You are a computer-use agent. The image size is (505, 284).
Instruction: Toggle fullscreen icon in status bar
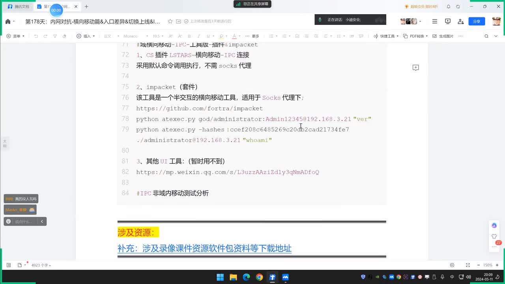tap(468, 265)
